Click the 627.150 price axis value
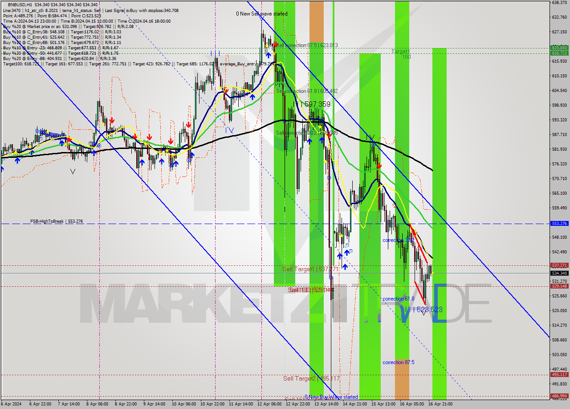 coord(559,32)
